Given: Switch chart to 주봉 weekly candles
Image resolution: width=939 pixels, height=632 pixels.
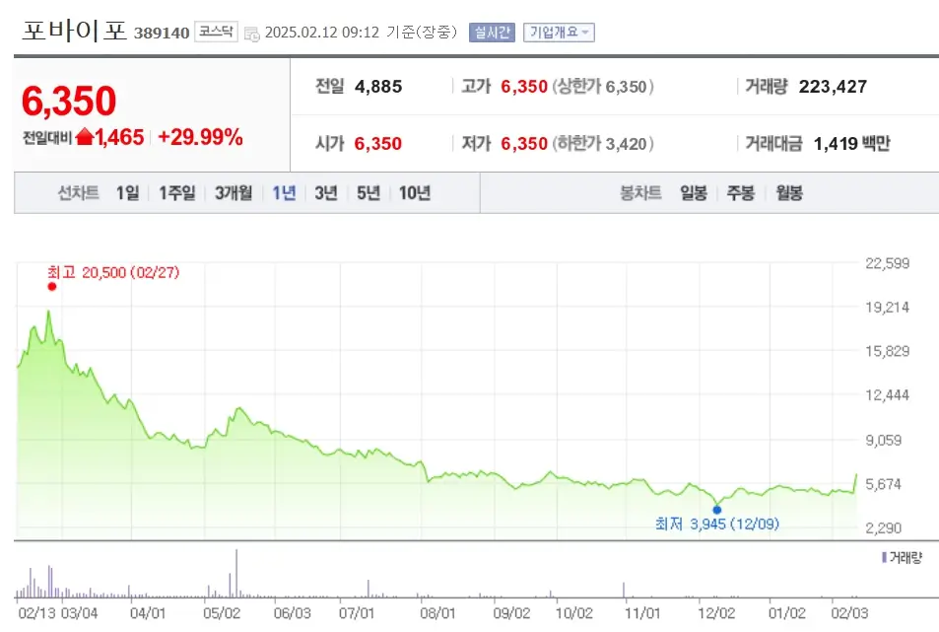Looking at the screenshot, I should tap(740, 193).
